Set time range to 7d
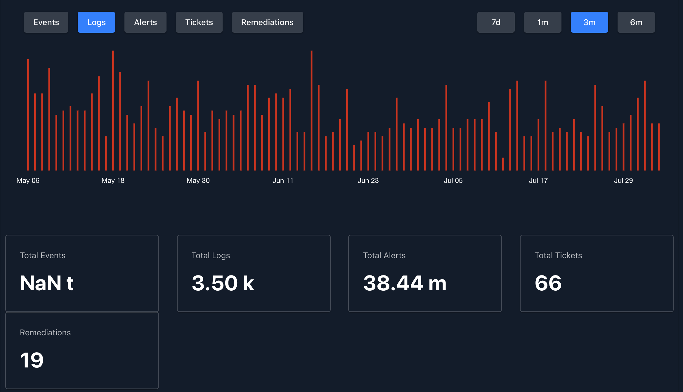This screenshot has height=392, width=683. (x=496, y=22)
